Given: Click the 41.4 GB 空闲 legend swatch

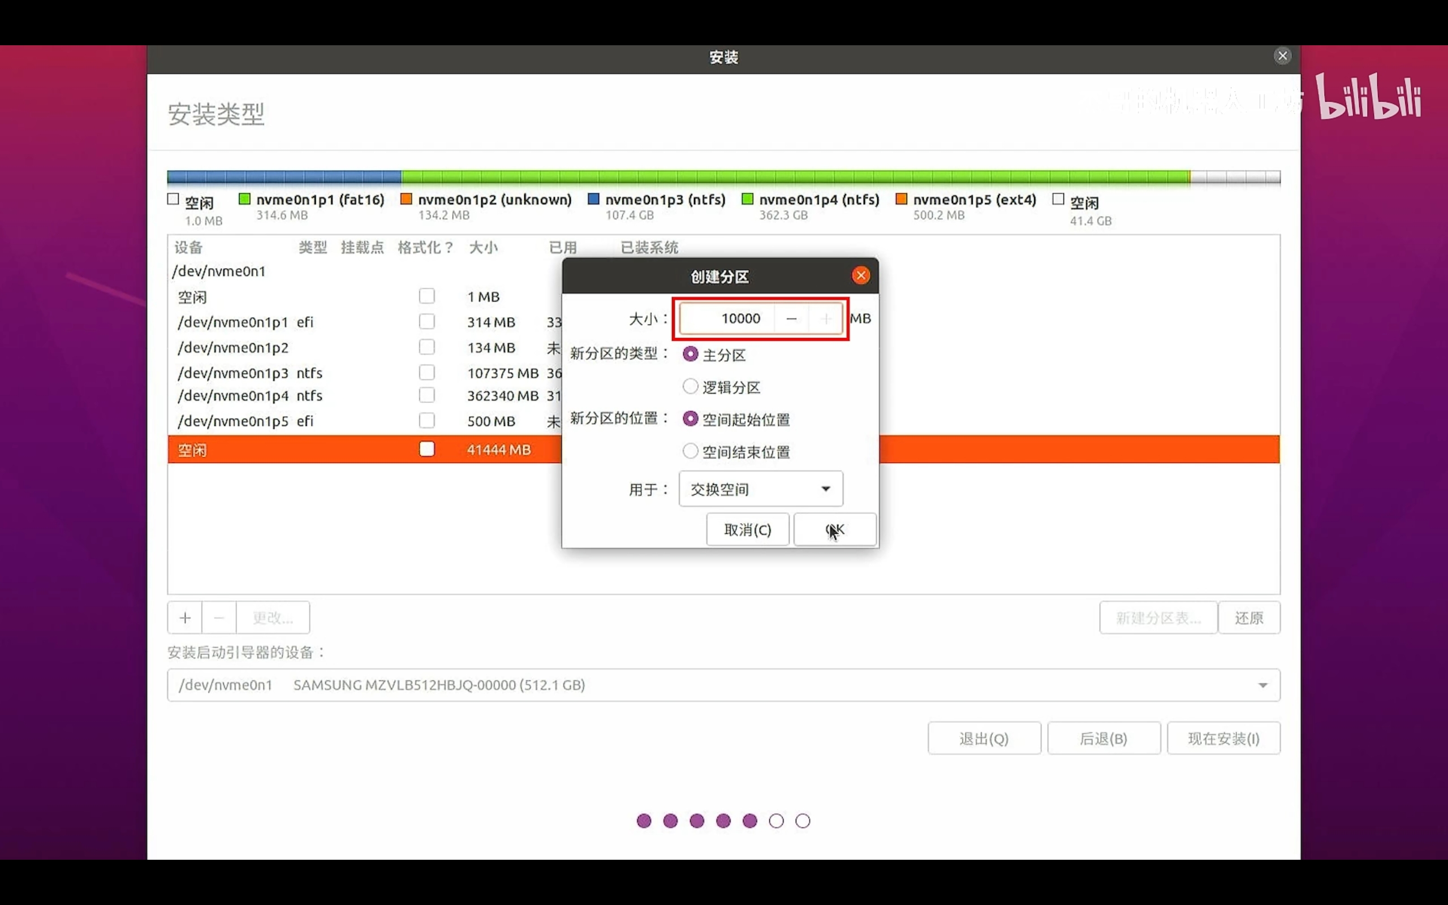Looking at the screenshot, I should pyautogui.click(x=1058, y=199).
